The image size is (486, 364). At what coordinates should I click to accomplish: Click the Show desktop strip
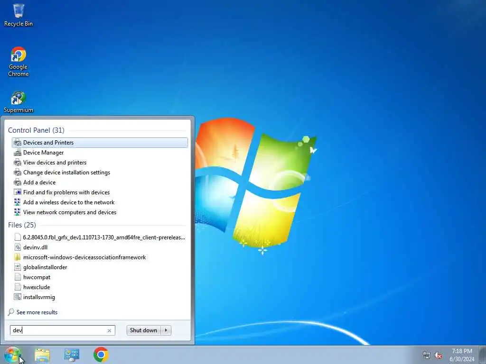(483, 355)
